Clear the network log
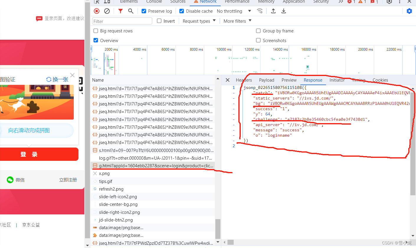 [x=107, y=11]
